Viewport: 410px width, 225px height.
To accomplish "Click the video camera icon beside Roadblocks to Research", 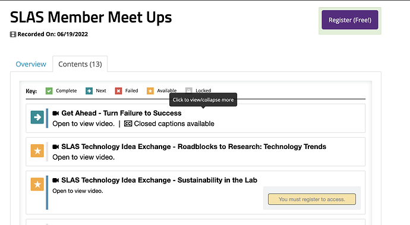I will coord(55,147).
